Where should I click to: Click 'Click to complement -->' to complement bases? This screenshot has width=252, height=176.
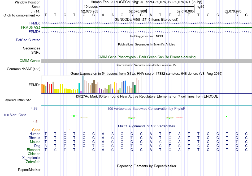(22, 15)
